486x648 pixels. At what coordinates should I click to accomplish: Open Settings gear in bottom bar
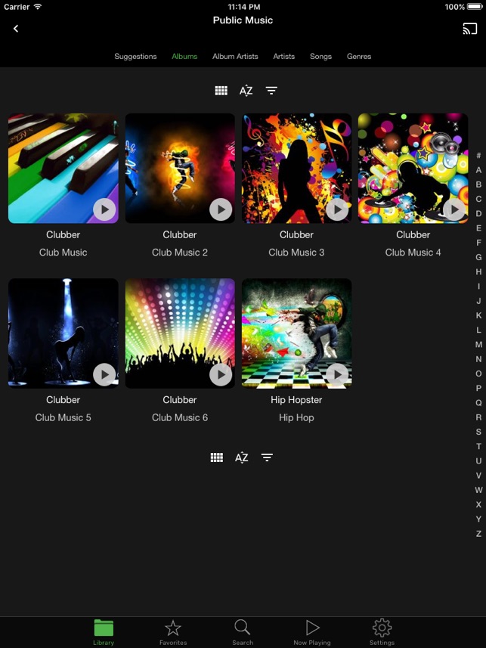tap(382, 632)
